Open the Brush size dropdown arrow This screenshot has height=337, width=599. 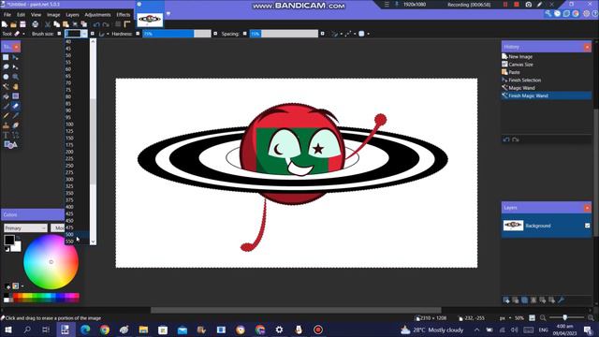pos(84,34)
